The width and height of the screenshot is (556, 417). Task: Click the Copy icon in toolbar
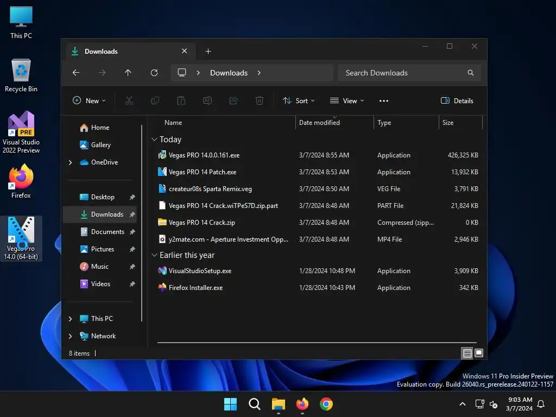click(x=155, y=100)
